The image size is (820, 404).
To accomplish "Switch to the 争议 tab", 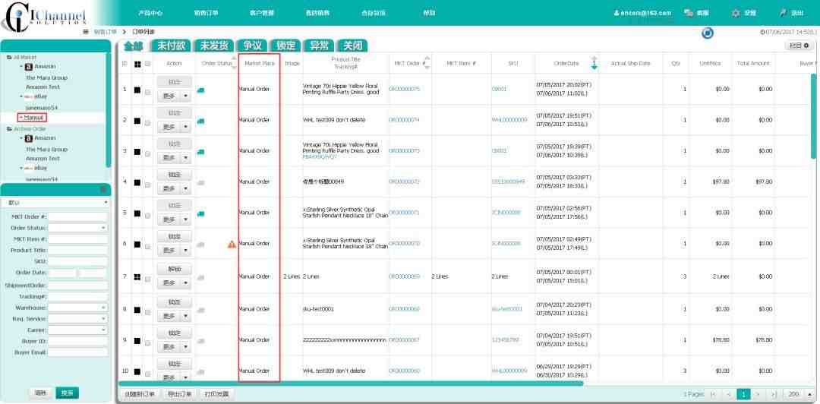I will point(252,46).
